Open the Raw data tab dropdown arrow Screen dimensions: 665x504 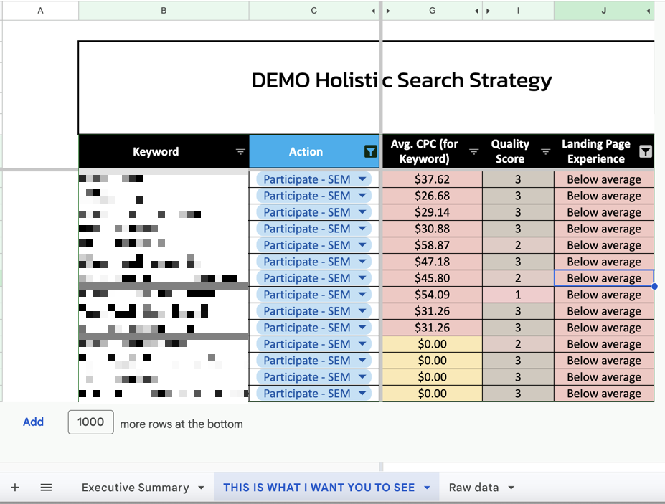(511, 488)
